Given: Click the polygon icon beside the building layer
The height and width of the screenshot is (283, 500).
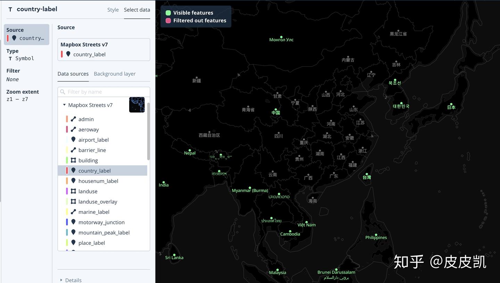Looking at the screenshot, I should click(73, 160).
